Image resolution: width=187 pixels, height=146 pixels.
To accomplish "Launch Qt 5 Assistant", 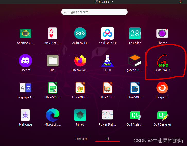I will pos(135,116).
